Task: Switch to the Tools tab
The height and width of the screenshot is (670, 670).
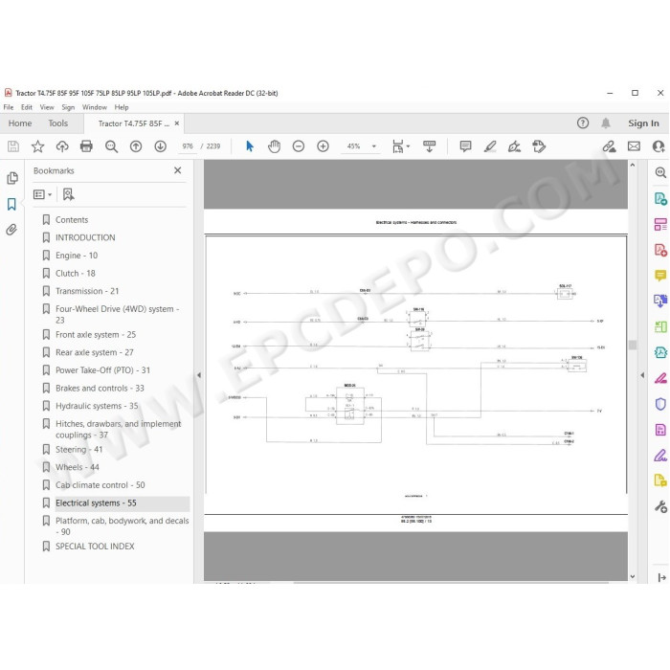Action: click(x=57, y=123)
